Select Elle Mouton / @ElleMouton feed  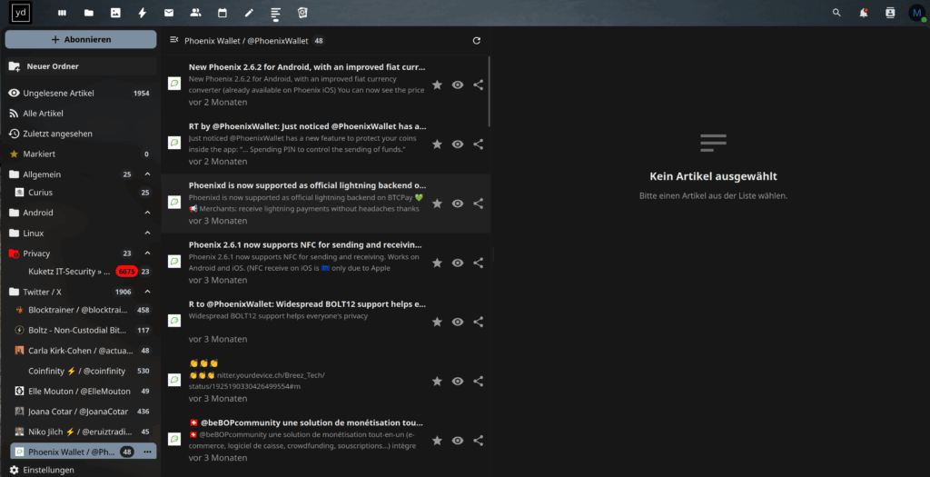pyautogui.click(x=83, y=392)
